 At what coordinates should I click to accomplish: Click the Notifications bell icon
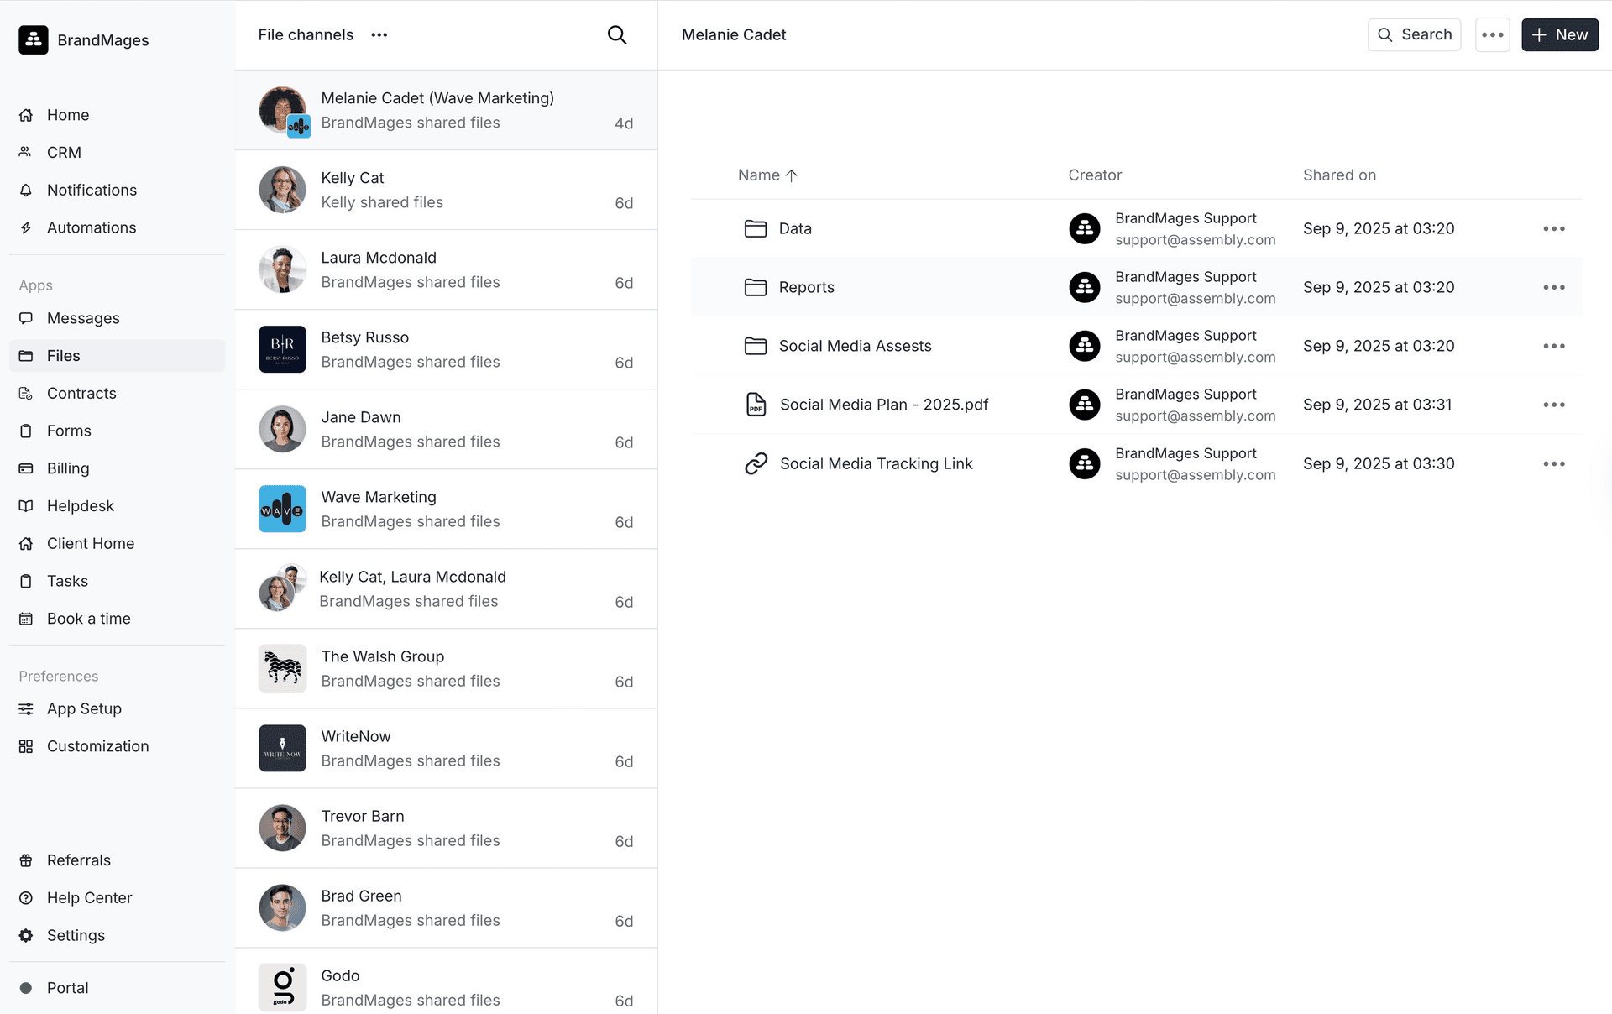[26, 191]
